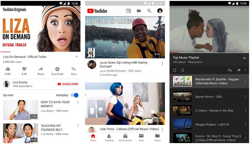Collapse the Top Music Playlist panel

coord(244,58)
